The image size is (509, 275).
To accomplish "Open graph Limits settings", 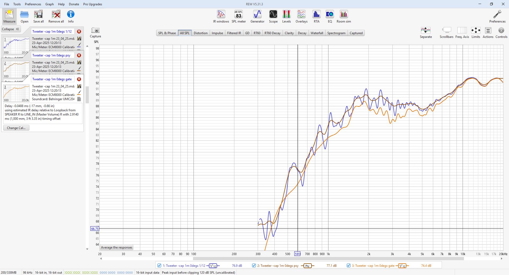I will 476,33.
